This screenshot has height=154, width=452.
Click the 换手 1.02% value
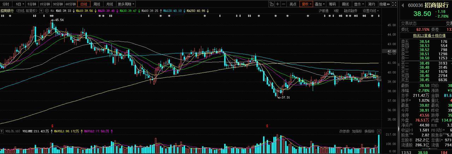click(x=424, y=100)
